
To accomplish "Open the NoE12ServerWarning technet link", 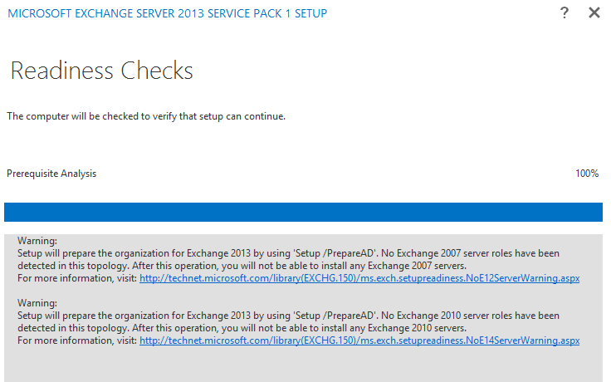I will 359,278.
